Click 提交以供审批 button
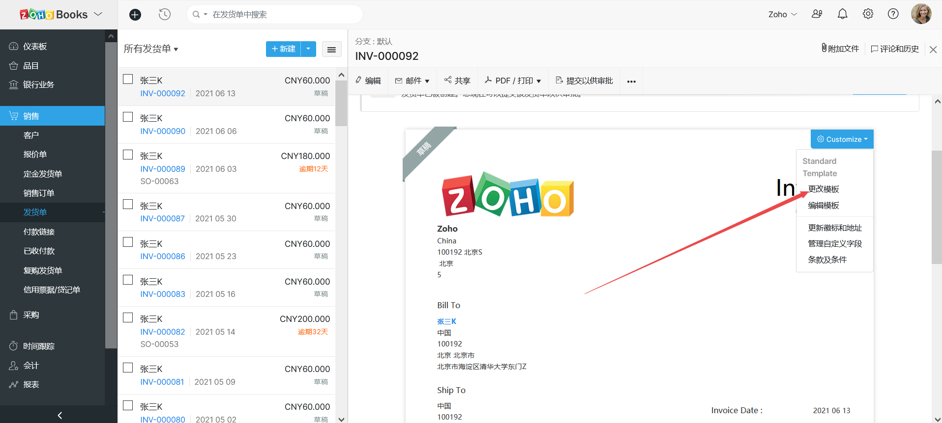 click(584, 81)
